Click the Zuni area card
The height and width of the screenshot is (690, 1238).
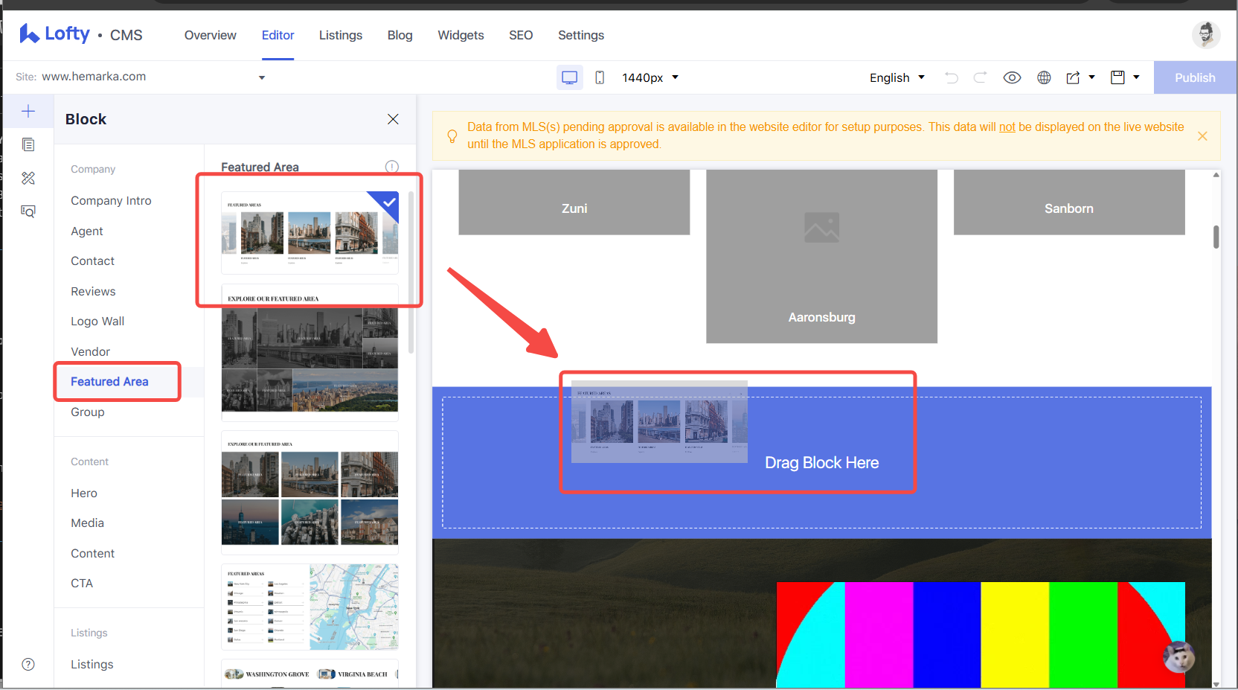coord(574,202)
